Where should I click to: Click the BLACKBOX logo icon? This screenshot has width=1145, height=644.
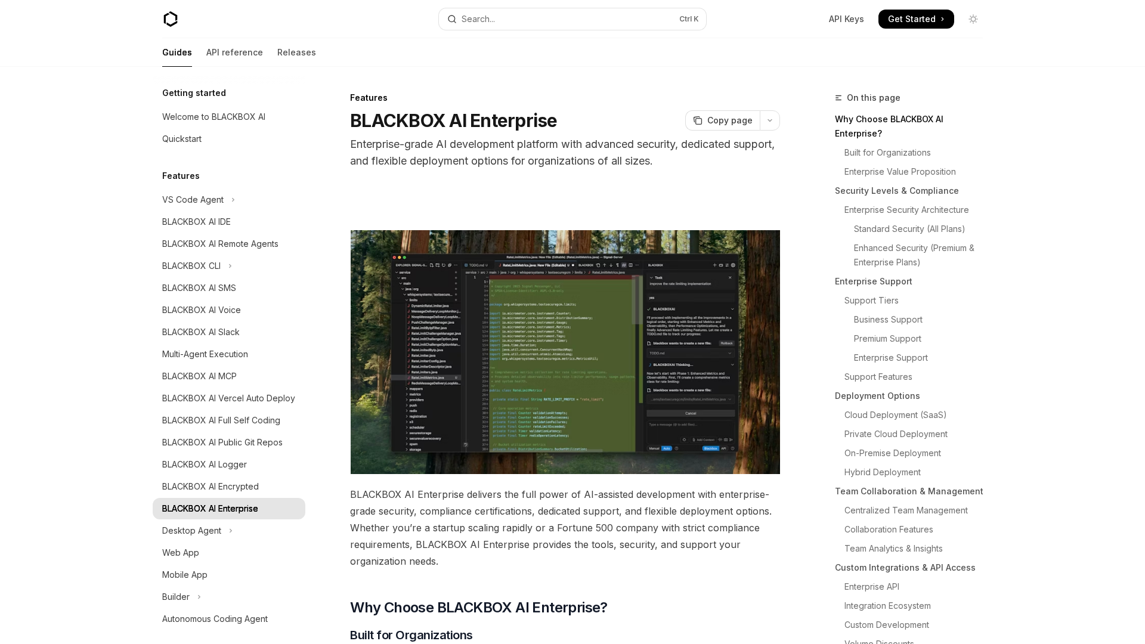pos(171,19)
